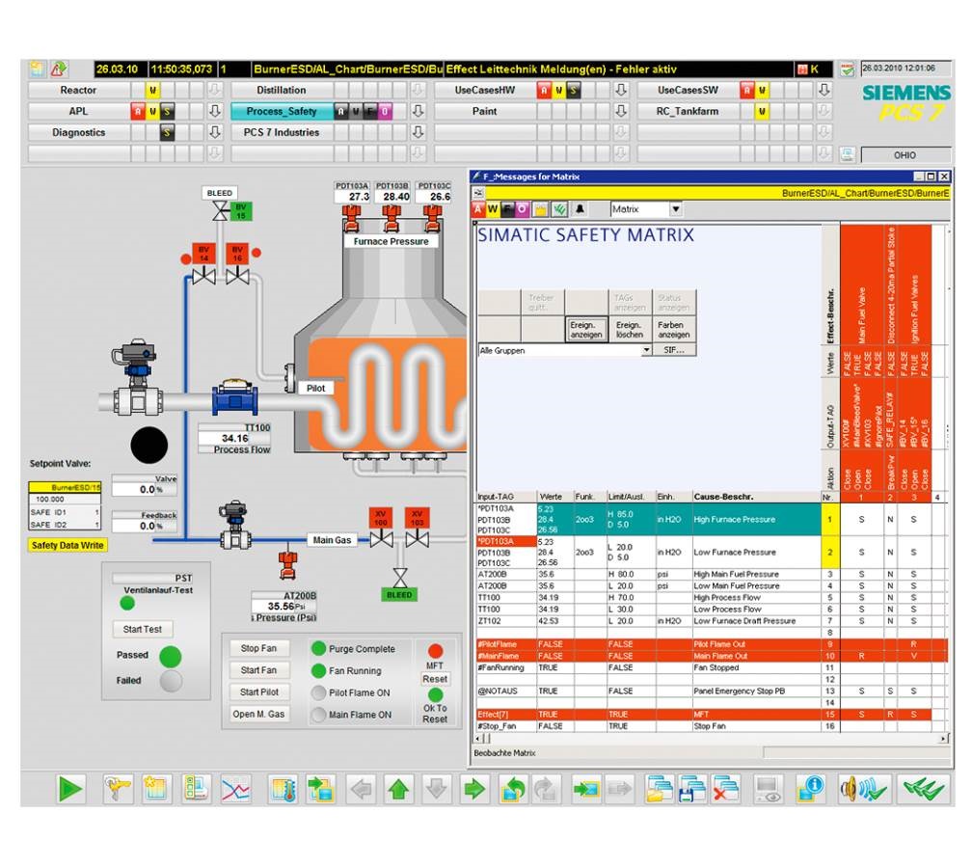
Task: Switch to the Process_Safety area
Action: click(282, 112)
